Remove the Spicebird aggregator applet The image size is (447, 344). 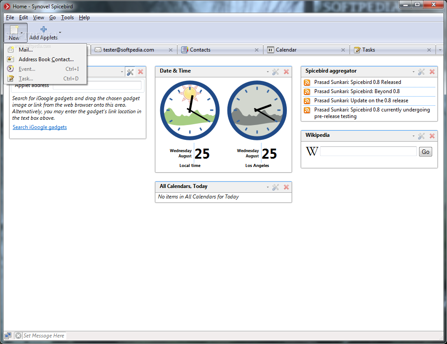pyautogui.click(x=432, y=72)
